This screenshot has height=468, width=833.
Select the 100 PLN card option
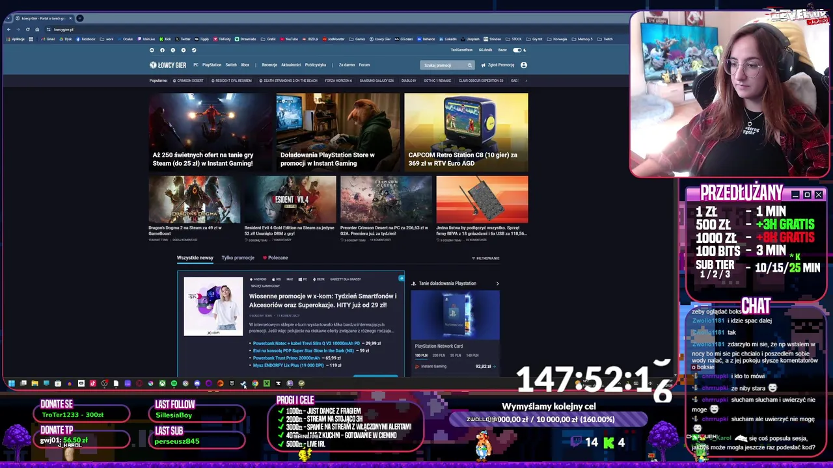[422, 356]
